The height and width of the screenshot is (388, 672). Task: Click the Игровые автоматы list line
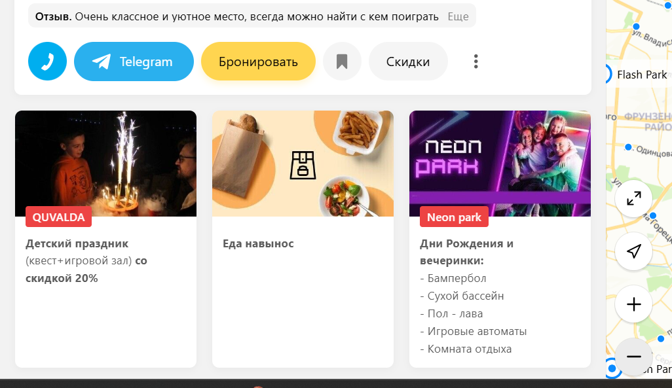[473, 331]
